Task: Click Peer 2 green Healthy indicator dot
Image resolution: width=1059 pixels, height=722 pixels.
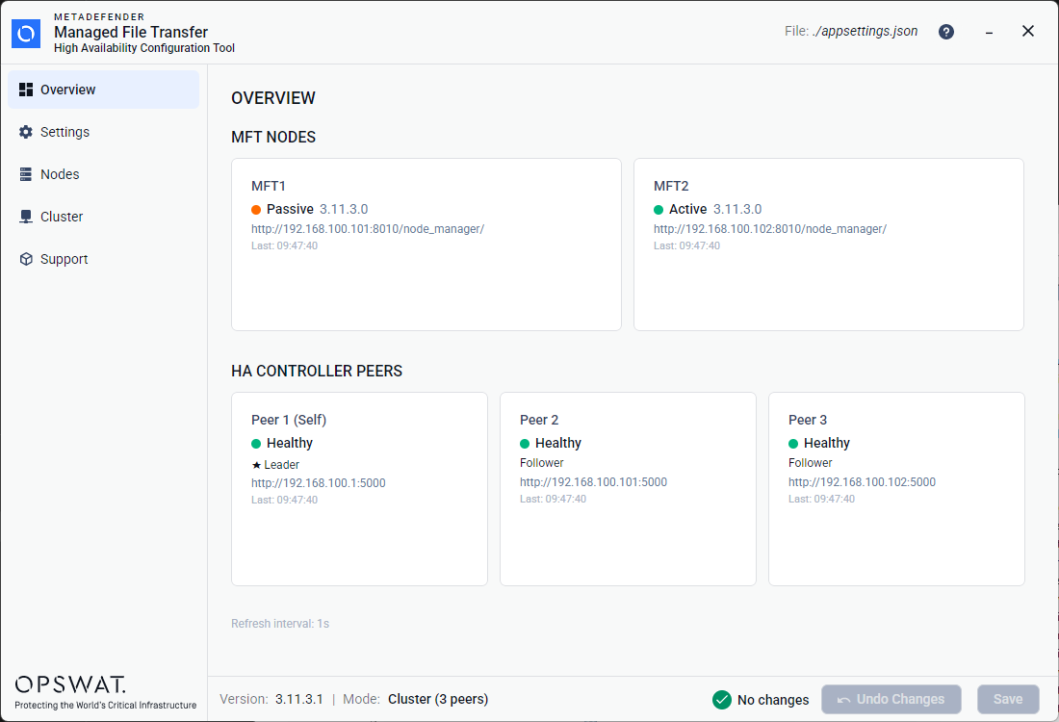Action: tap(525, 444)
